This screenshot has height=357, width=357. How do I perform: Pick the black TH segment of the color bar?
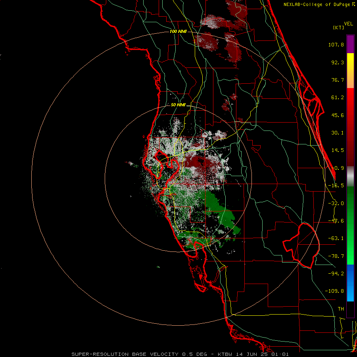(350, 309)
